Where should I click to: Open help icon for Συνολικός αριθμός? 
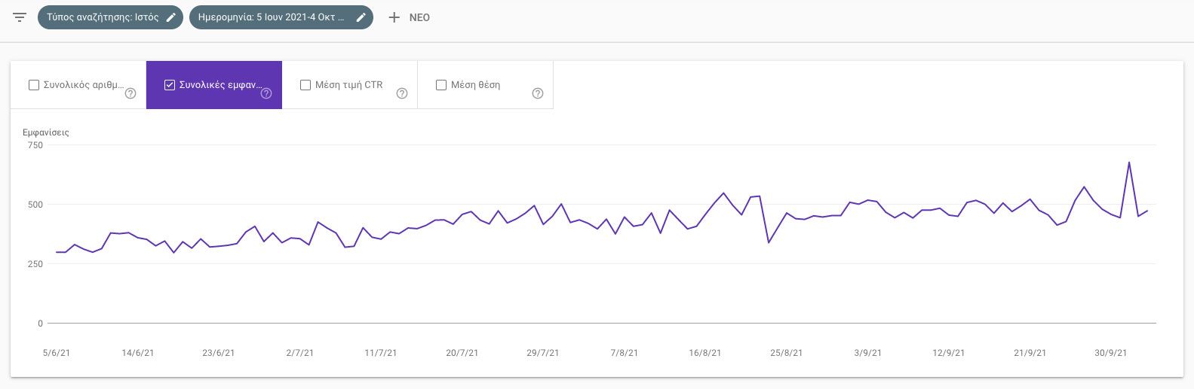[130, 94]
